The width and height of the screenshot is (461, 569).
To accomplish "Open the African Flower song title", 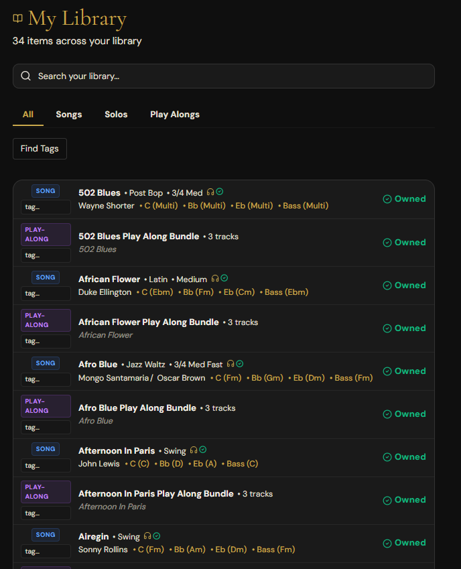I will [x=109, y=279].
